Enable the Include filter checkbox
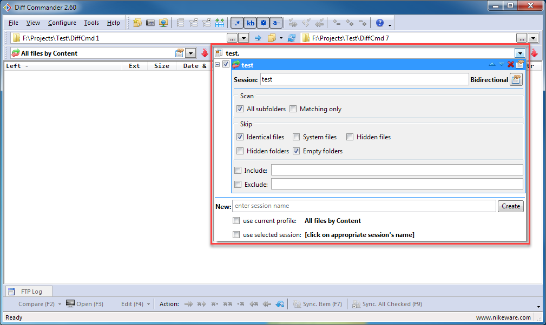The image size is (546, 325). pos(238,171)
